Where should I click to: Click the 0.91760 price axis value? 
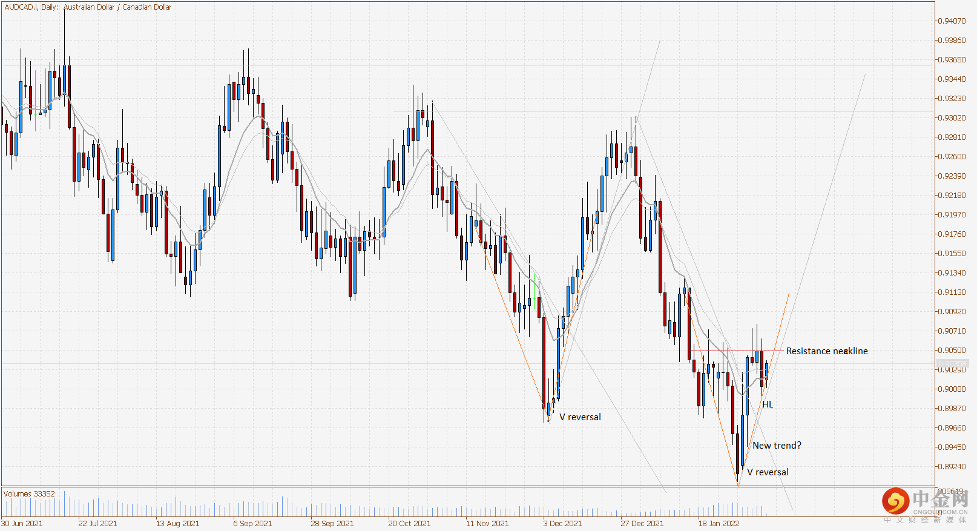click(x=952, y=234)
